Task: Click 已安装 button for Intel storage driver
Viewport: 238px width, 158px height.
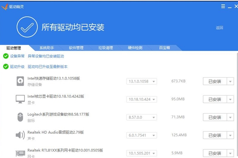Action: coord(215,81)
